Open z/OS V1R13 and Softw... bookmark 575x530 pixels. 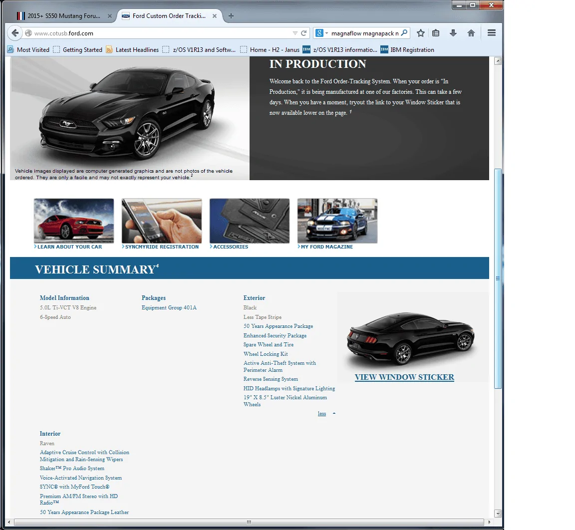(199, 49)
